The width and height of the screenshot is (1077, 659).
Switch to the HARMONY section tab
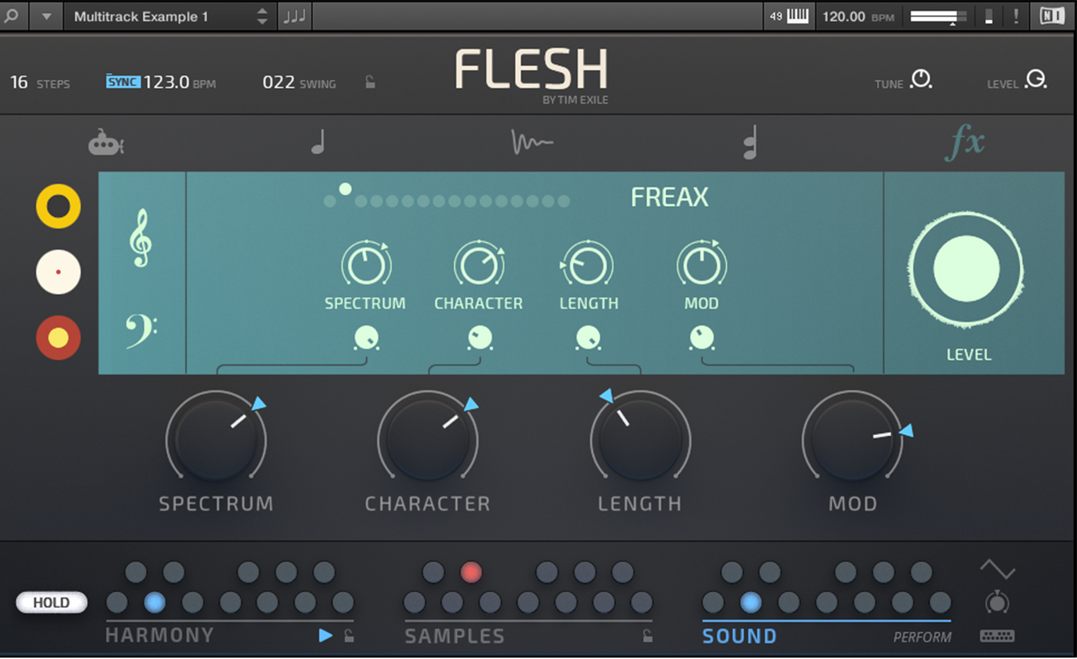pos(160,635)
